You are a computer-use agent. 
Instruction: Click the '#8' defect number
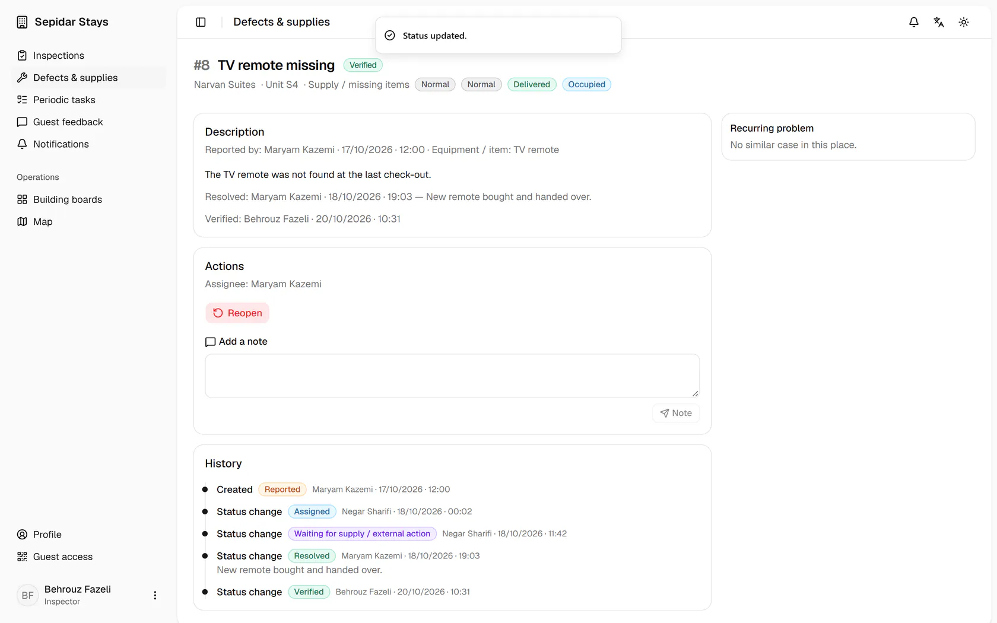click(x=202, y=65)
